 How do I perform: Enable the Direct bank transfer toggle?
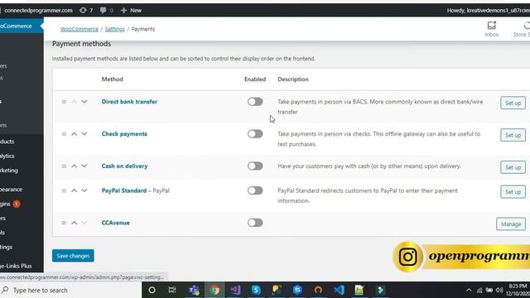[255, 102]
